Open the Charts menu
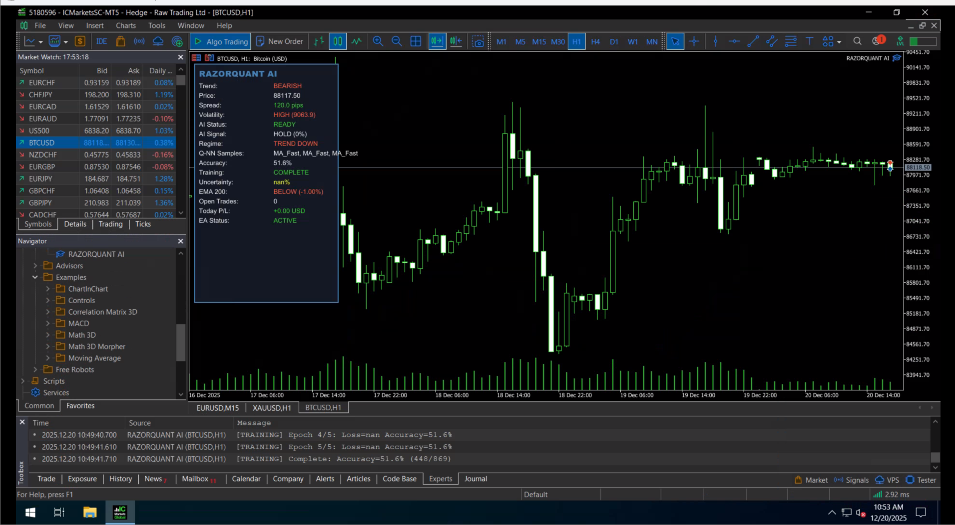Image resolution: width=955 pixels, height=525 pixels. click(x=126, y=25)
